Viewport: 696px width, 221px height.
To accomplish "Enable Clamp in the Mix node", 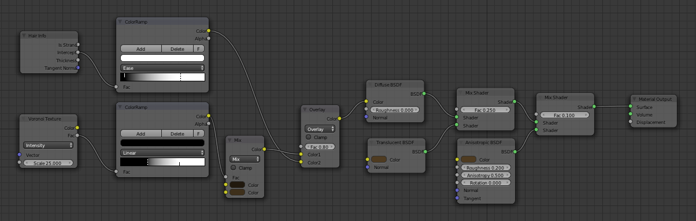I will point(234,168).
